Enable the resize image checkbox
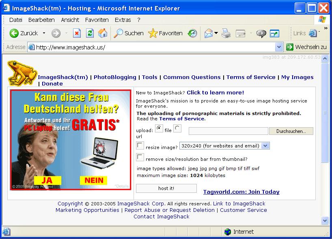 point(140,145)
